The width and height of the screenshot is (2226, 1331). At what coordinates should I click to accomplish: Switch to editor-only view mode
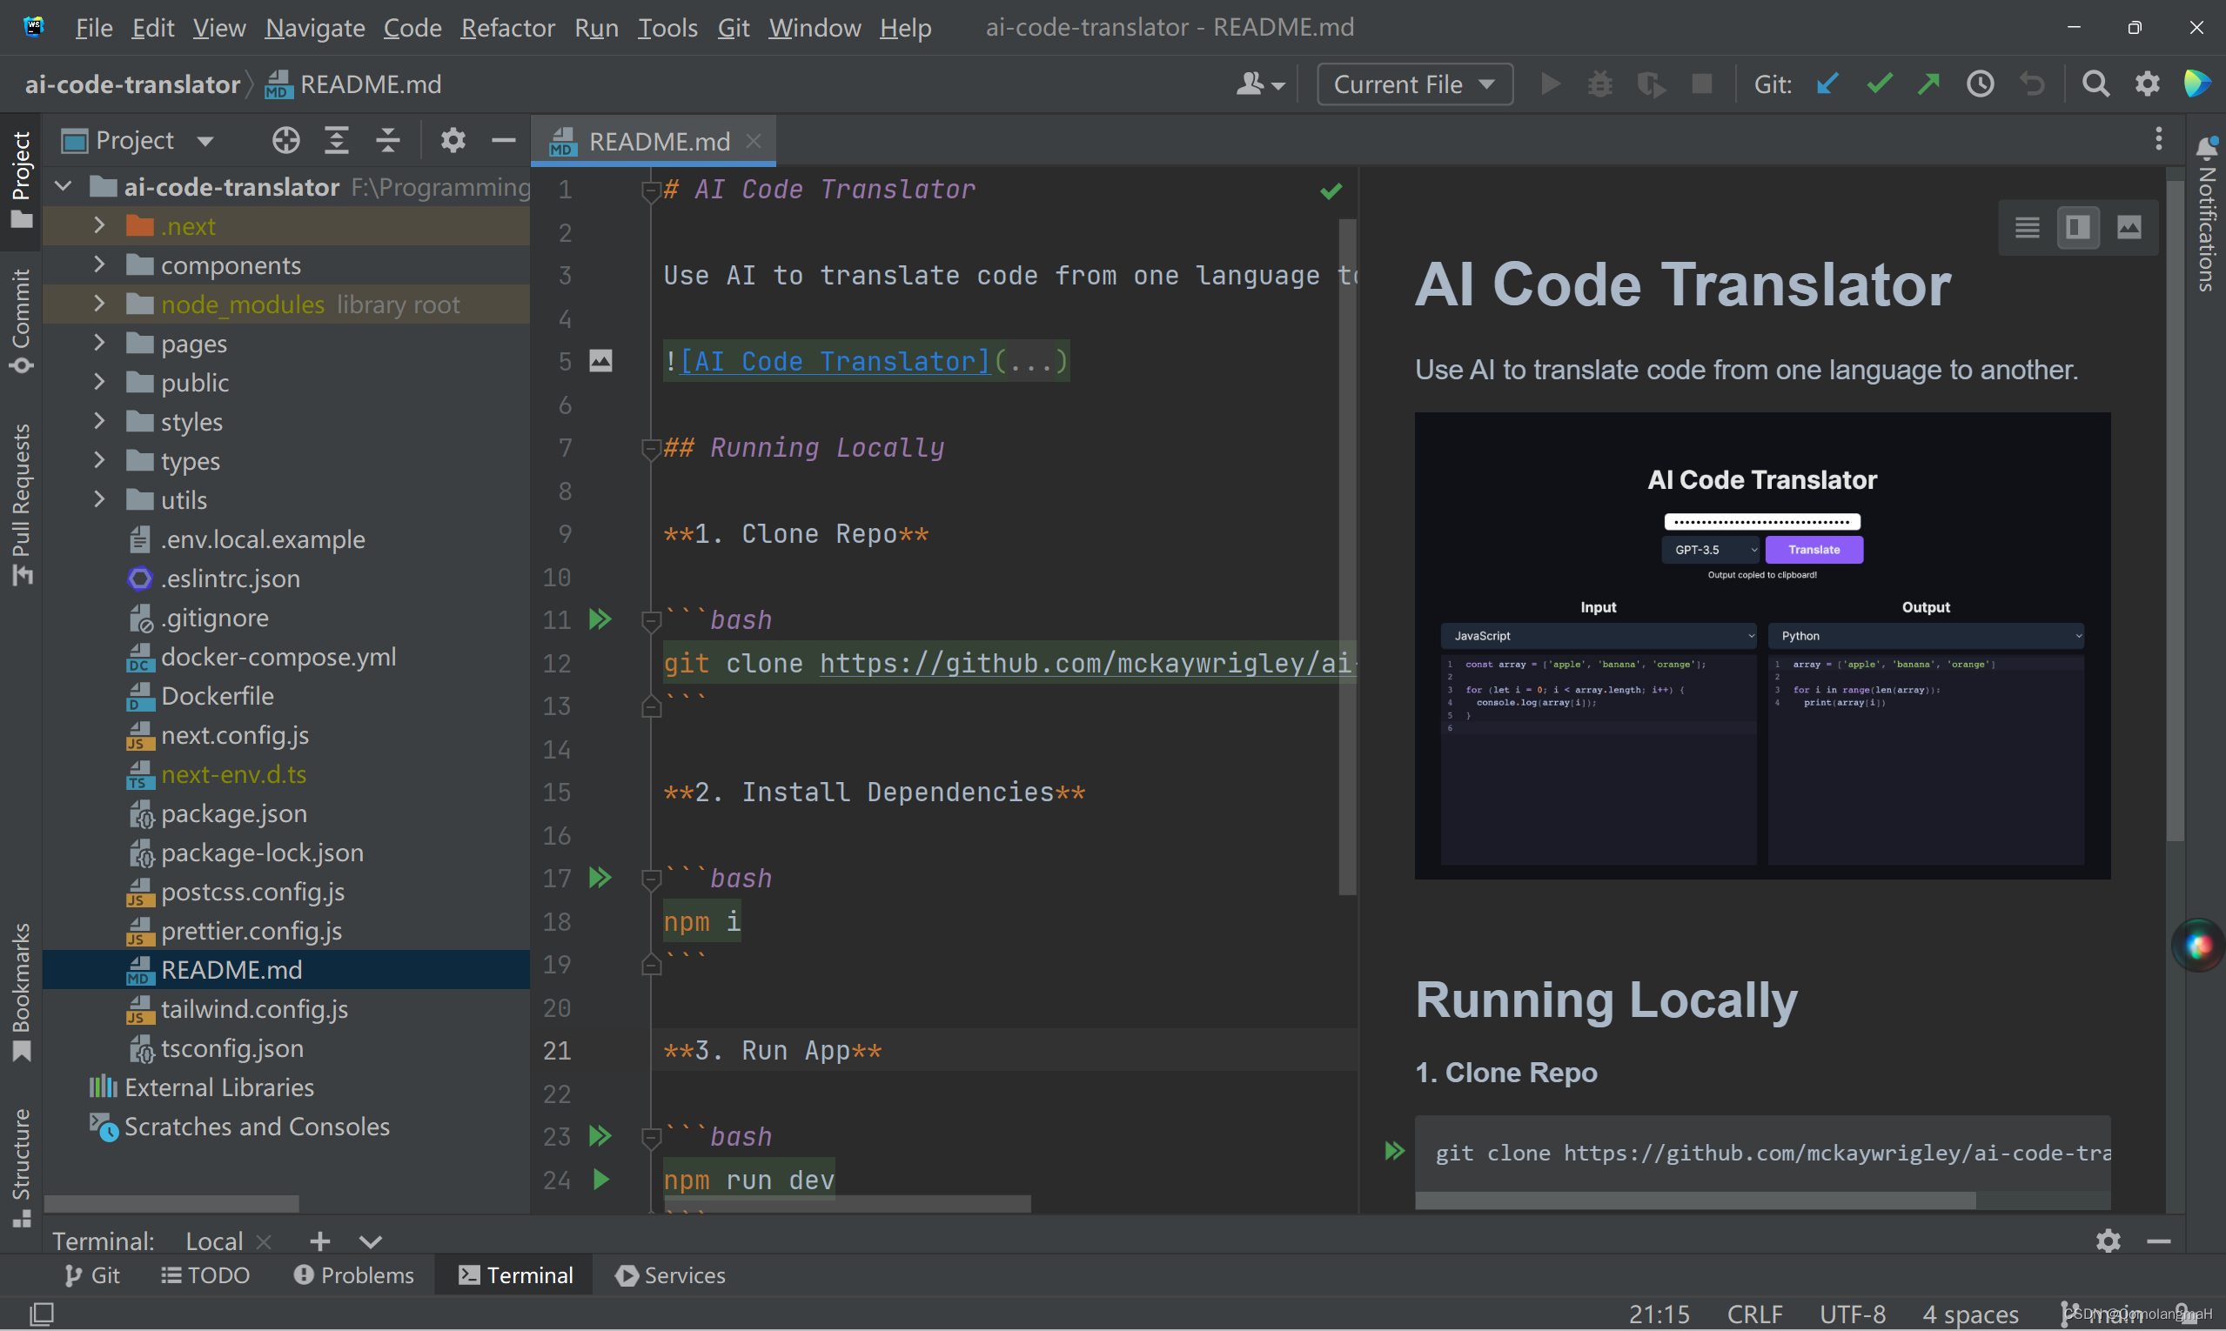[2027, 227]
